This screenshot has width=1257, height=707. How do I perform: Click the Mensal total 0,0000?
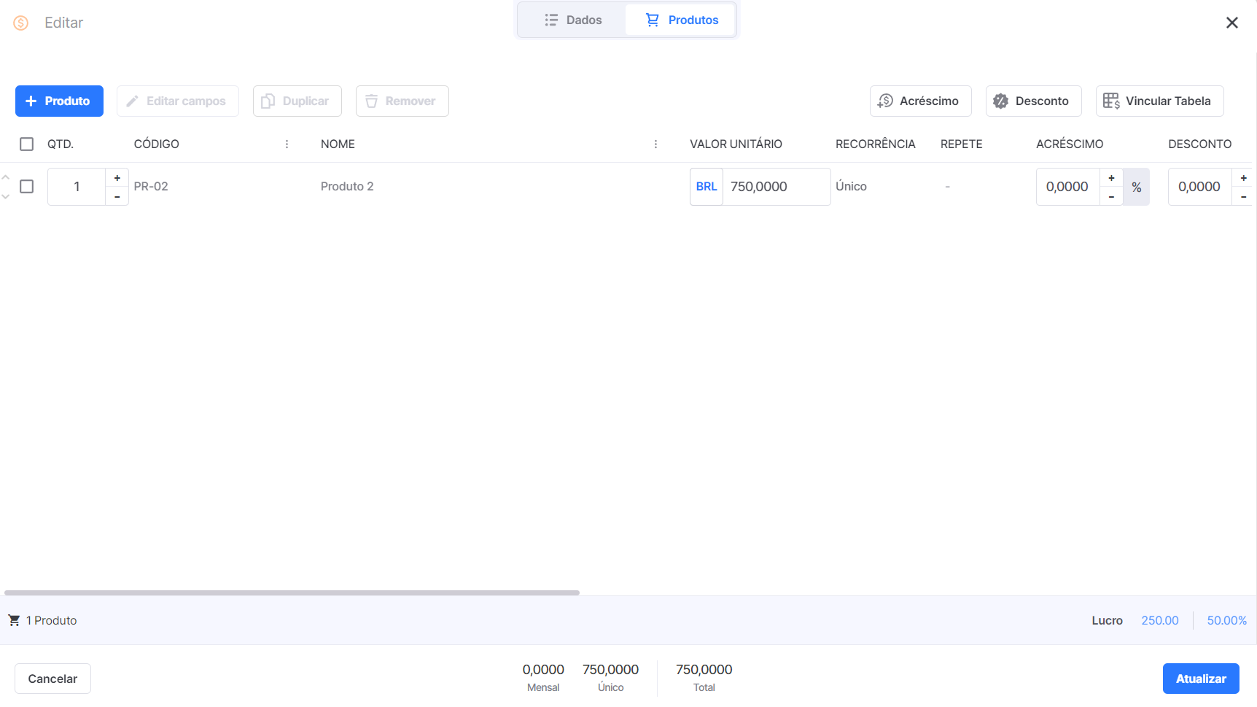[543, 670]
